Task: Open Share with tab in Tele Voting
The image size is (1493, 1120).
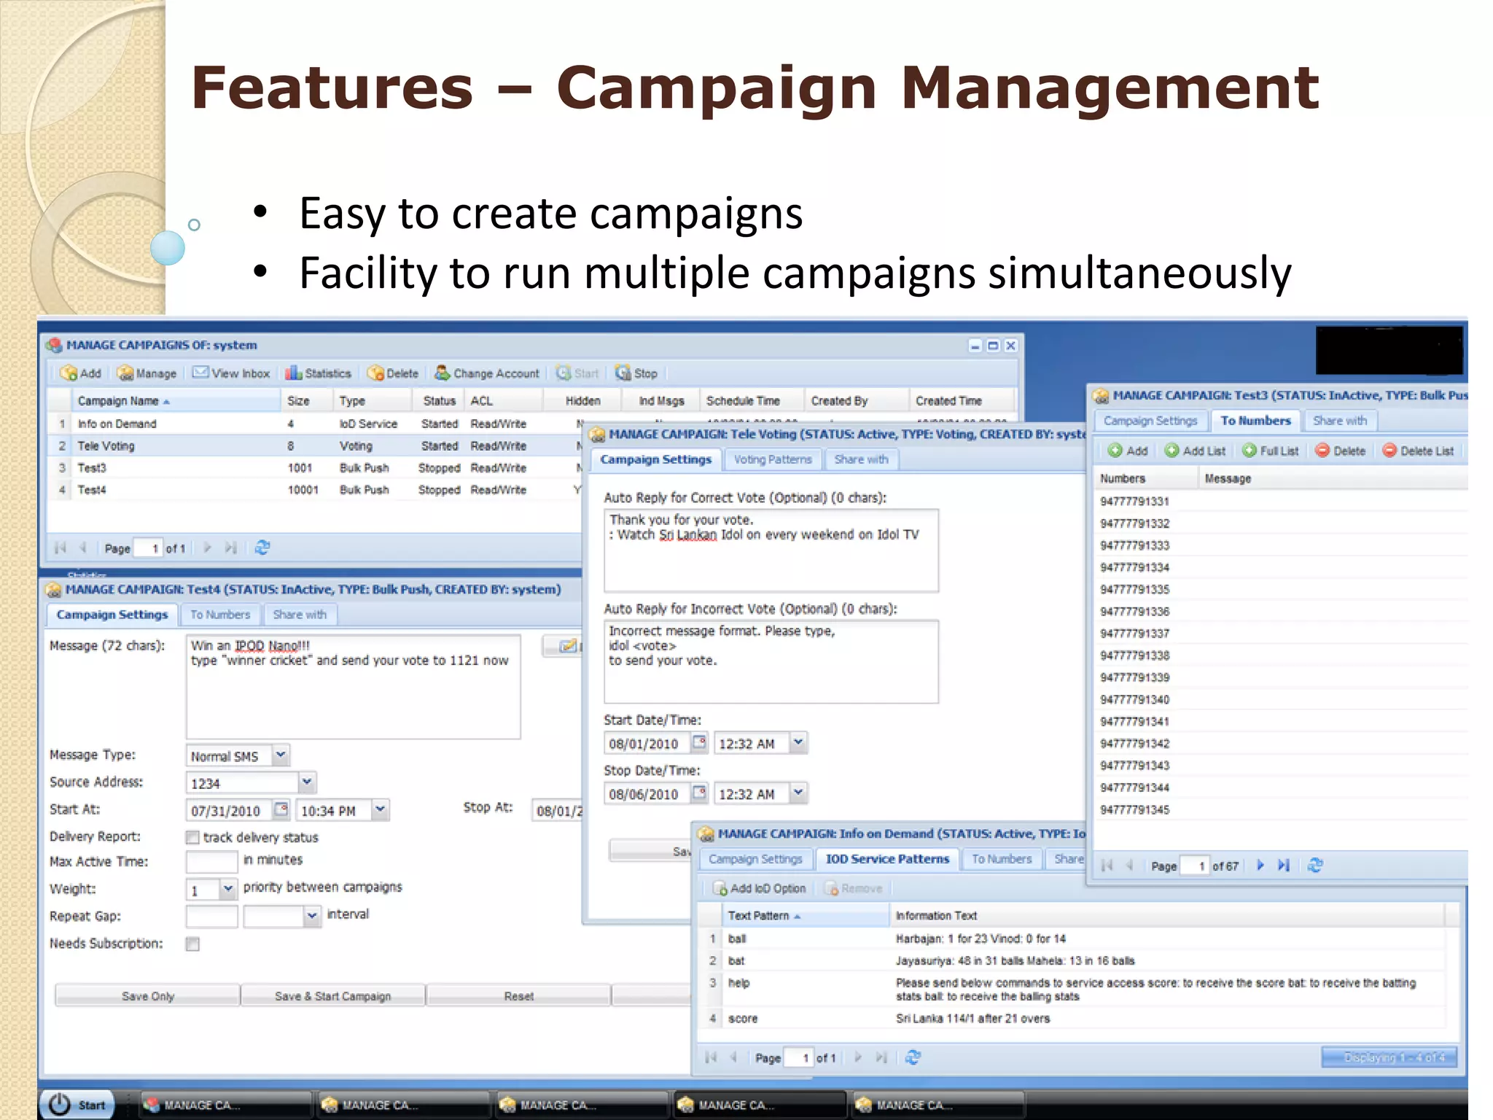Action: [861, 459]
